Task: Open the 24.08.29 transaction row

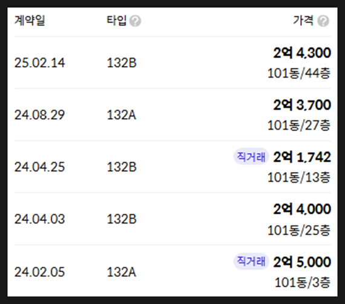Action: 172,114
